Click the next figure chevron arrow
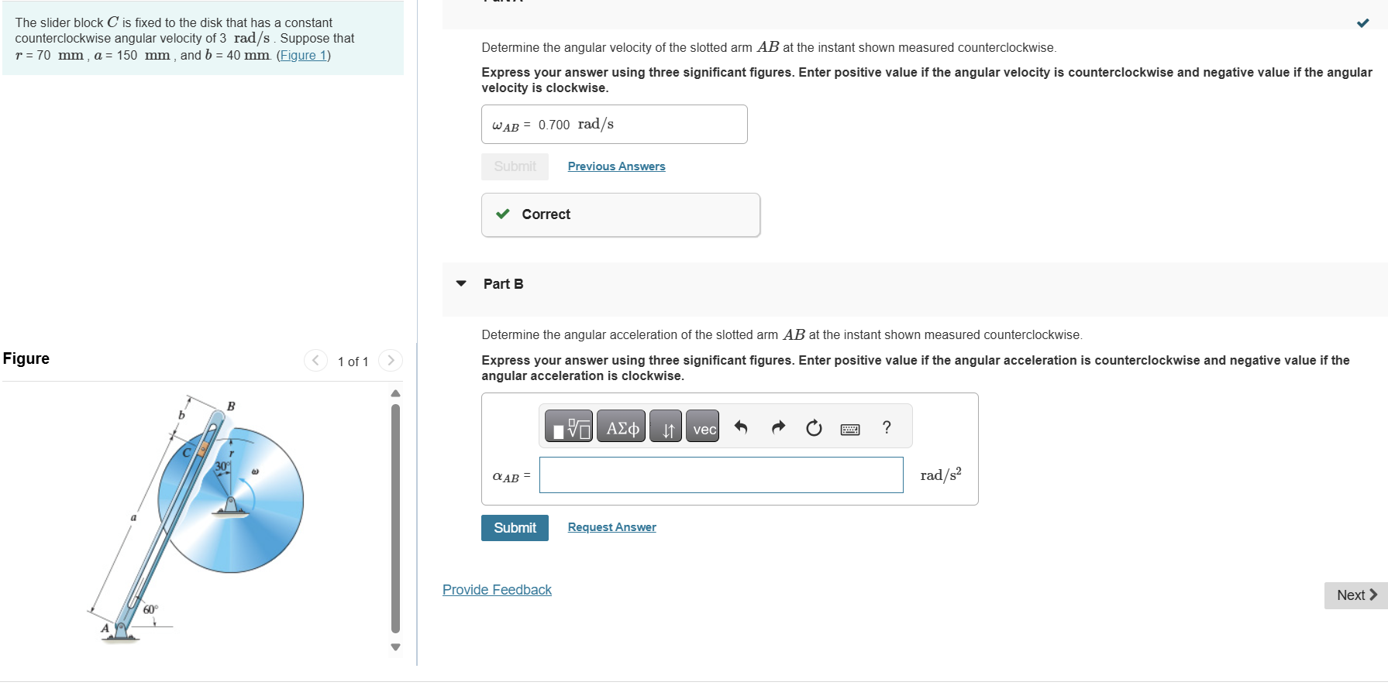The width and height of the screenshot is (1388, 689). [x=390, y=360]
